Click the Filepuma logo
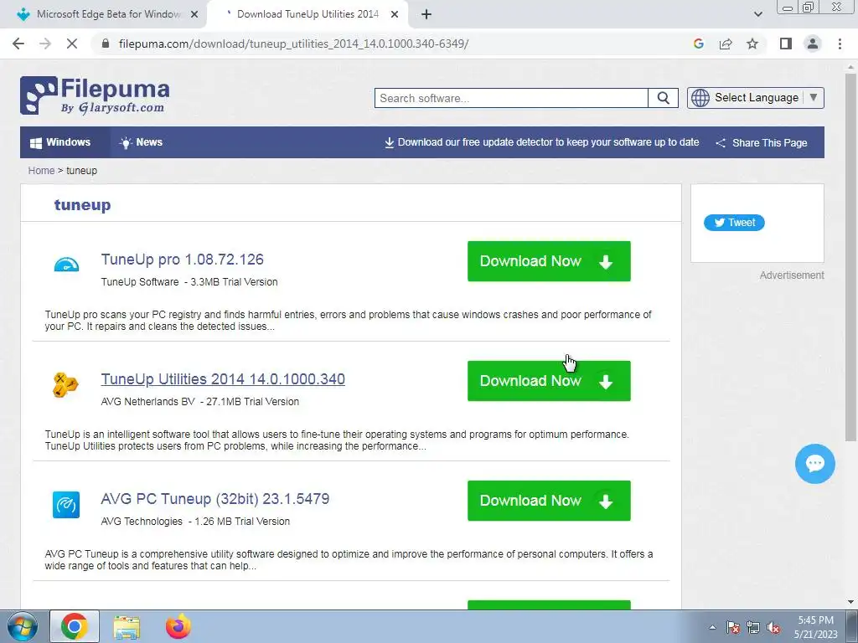858x643 pixels. click(x=95, y=95)
